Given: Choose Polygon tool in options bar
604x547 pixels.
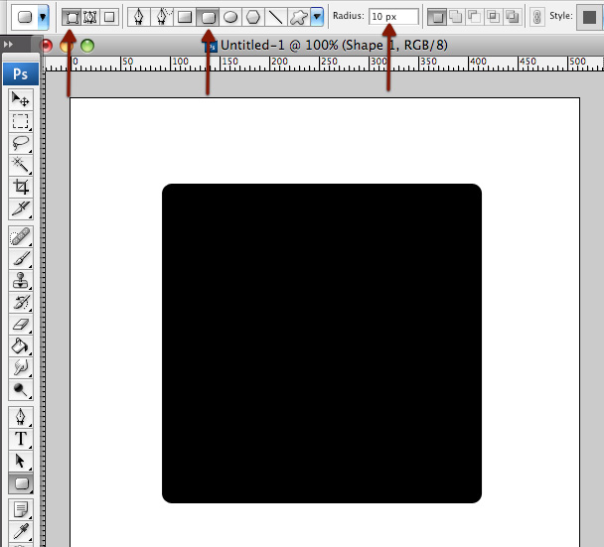Looking at the screenshot, I should [x=253, y=17].
